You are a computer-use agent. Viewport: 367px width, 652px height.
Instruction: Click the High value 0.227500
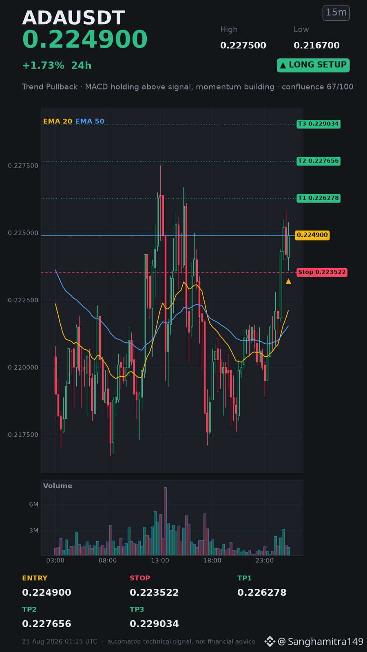coord(243,46)
